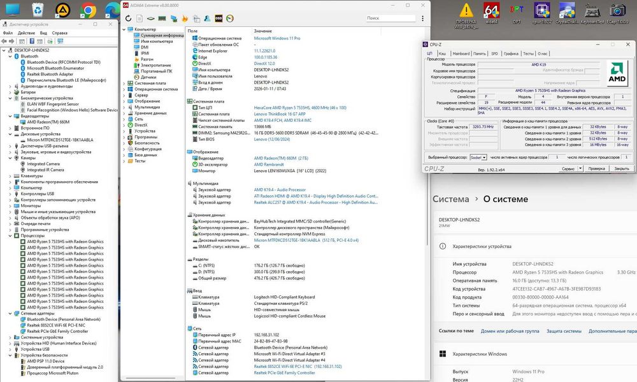Screen dimensions: 637x382
Task: Open AIDA64 three-dot options menu
Action: click(422, 18)
